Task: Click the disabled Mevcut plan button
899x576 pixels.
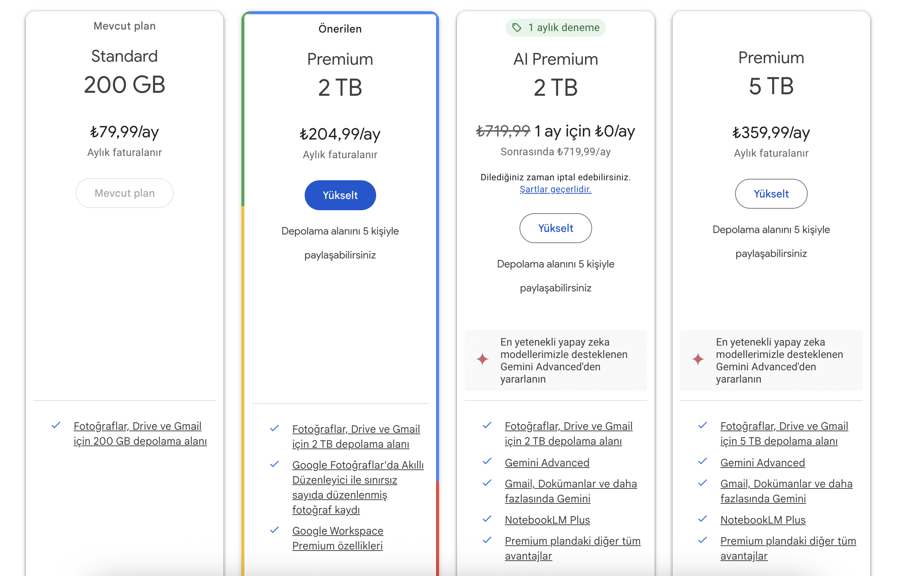Action: pyautogui.click(x=125, y=193)
